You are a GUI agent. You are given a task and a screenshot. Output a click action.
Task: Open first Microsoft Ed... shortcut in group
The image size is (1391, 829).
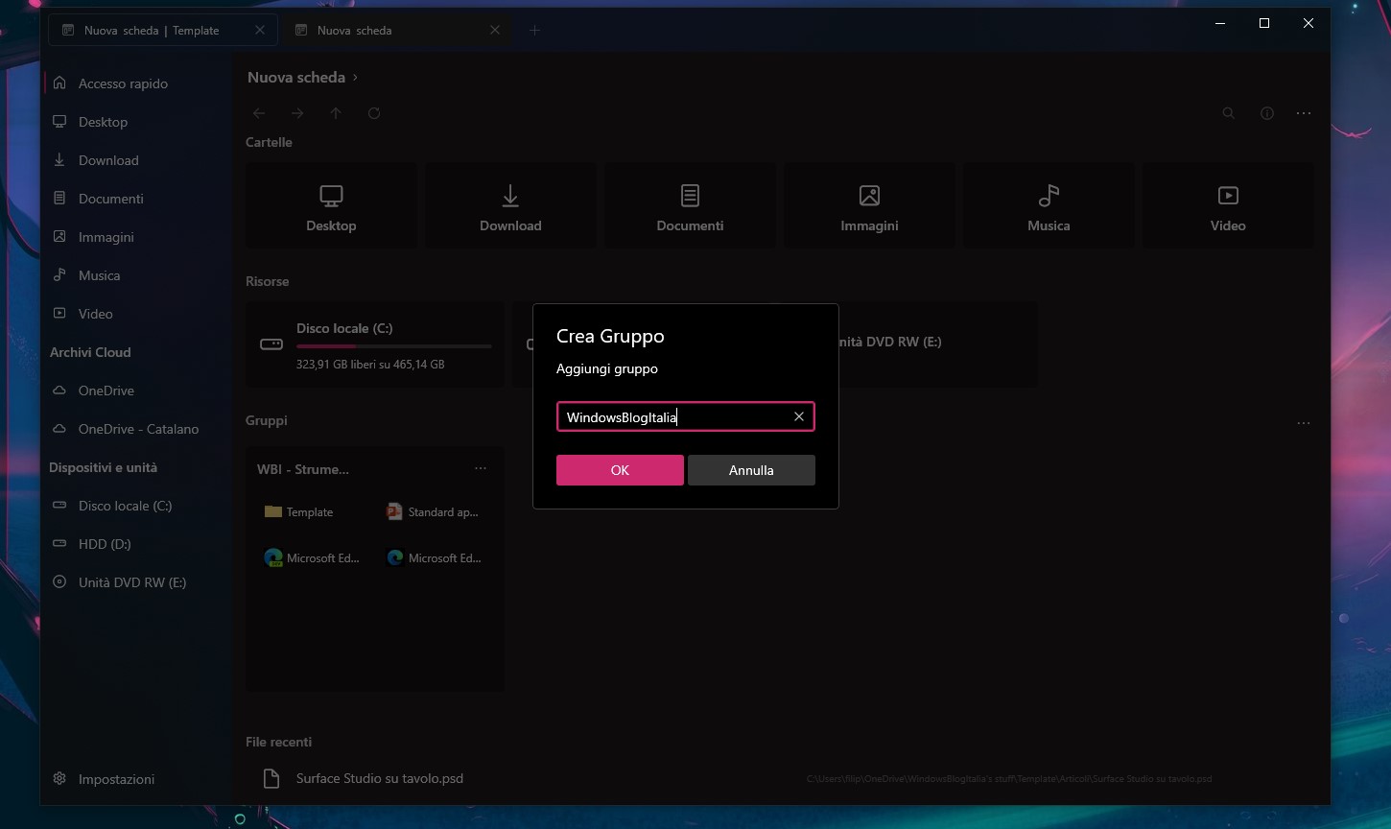click(x=311, y=557)
